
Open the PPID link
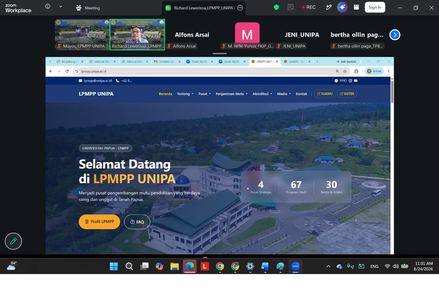click(341, 81)
